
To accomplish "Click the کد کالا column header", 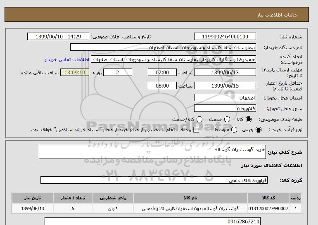I will click(x=268, y=198).
